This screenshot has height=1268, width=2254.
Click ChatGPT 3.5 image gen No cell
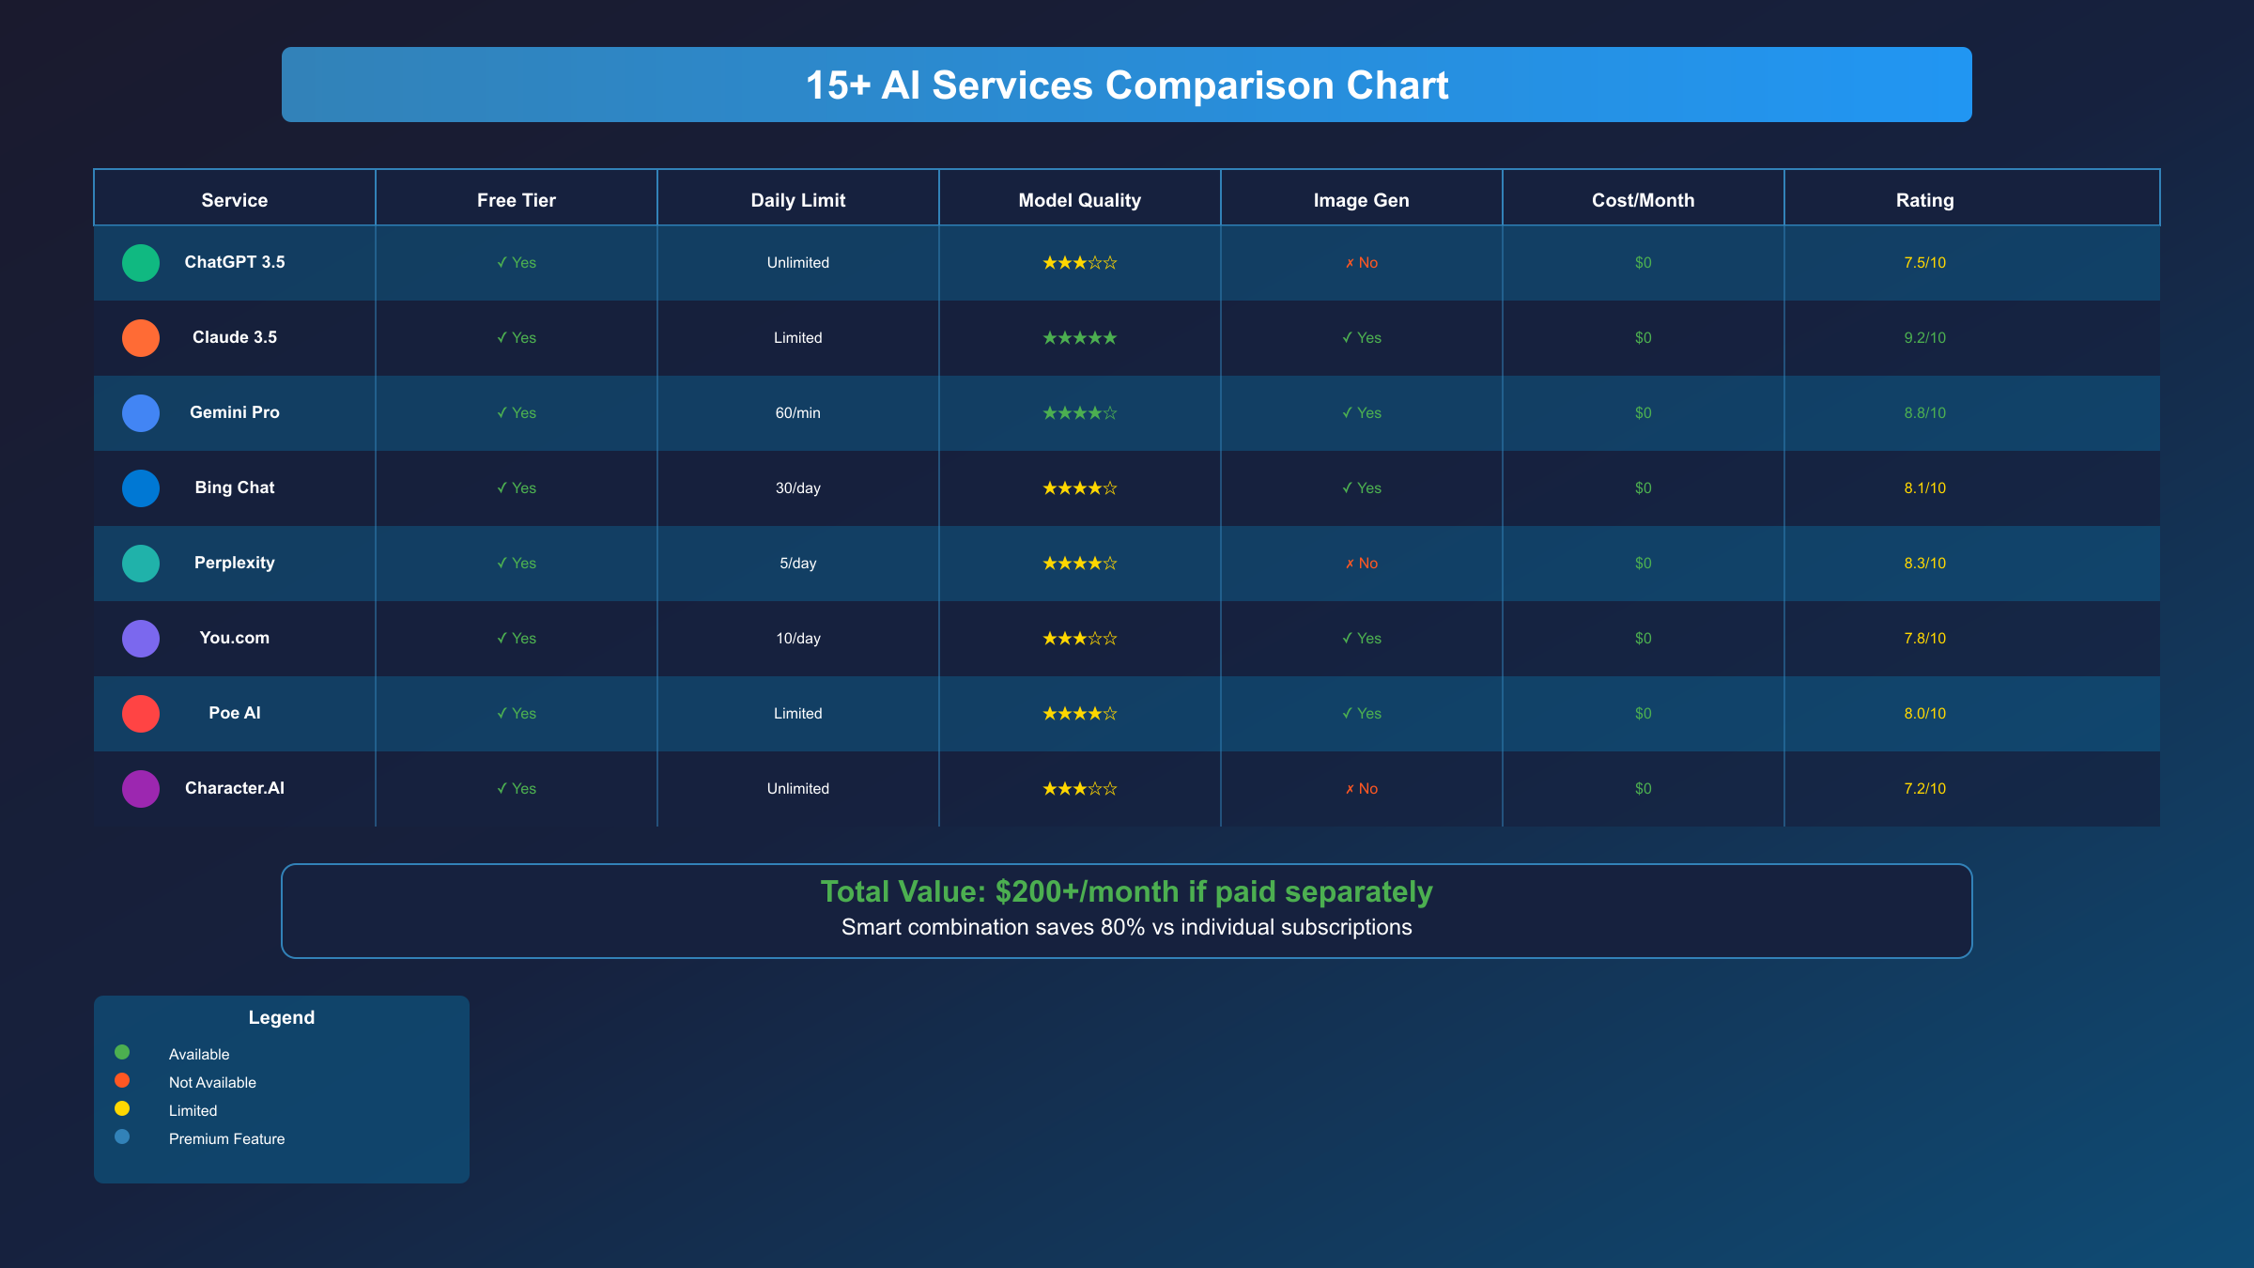[x=1362, y=263]
